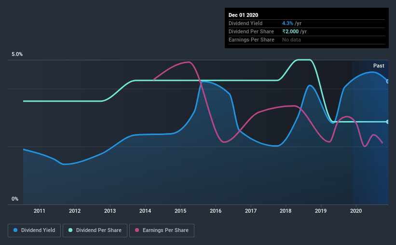The image size is (396, 245).
Task: Click the 2013 x-axis year label
Action: click(x=110, y=211)
